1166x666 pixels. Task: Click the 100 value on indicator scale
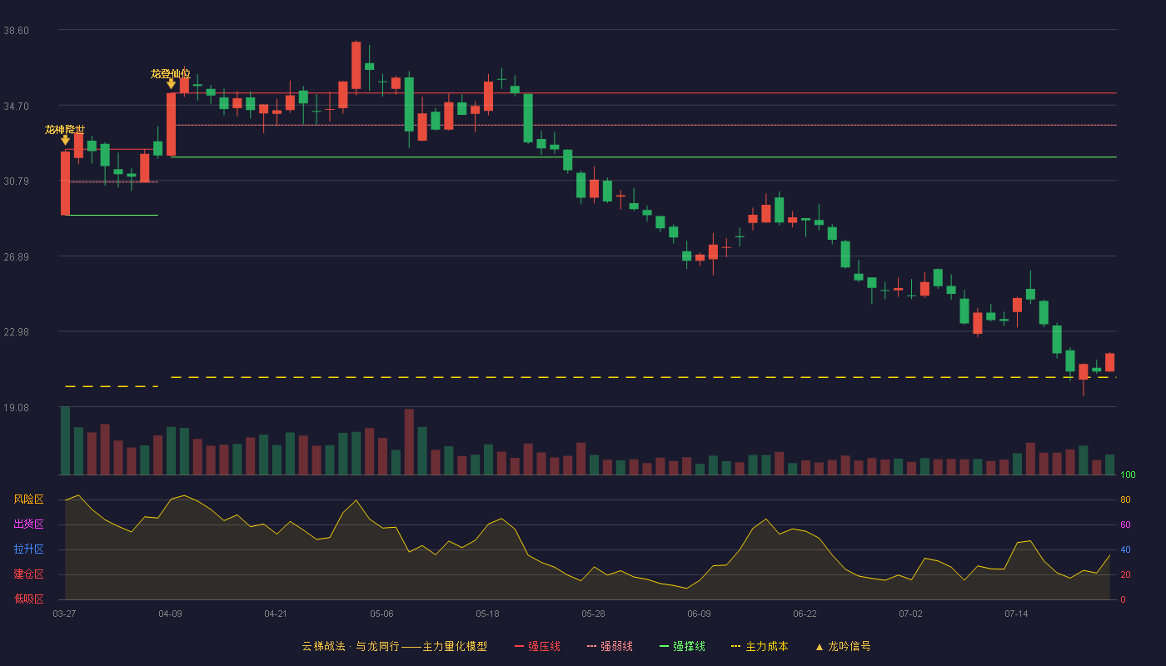pyautogui.click(x=1128, y=475)
